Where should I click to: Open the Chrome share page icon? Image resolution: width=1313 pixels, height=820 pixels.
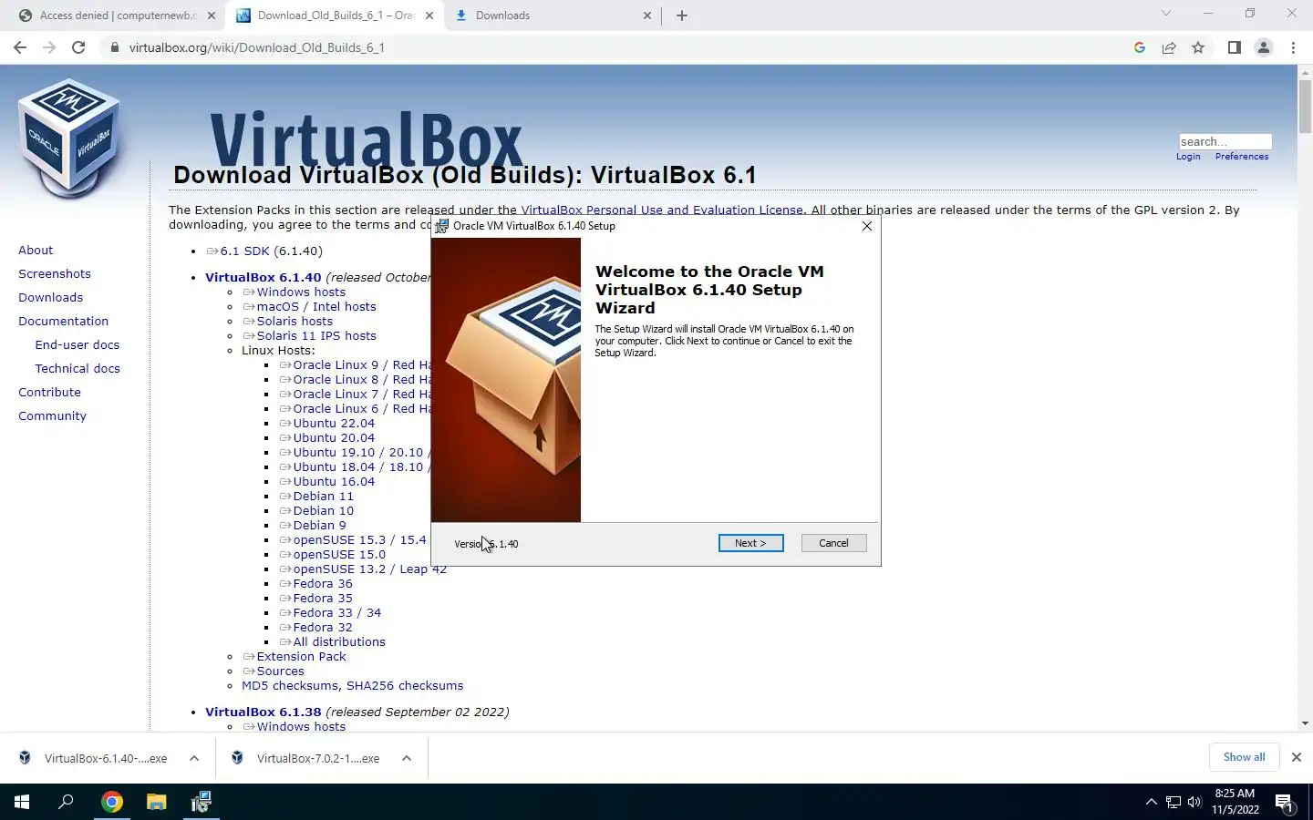point(1169,47)
